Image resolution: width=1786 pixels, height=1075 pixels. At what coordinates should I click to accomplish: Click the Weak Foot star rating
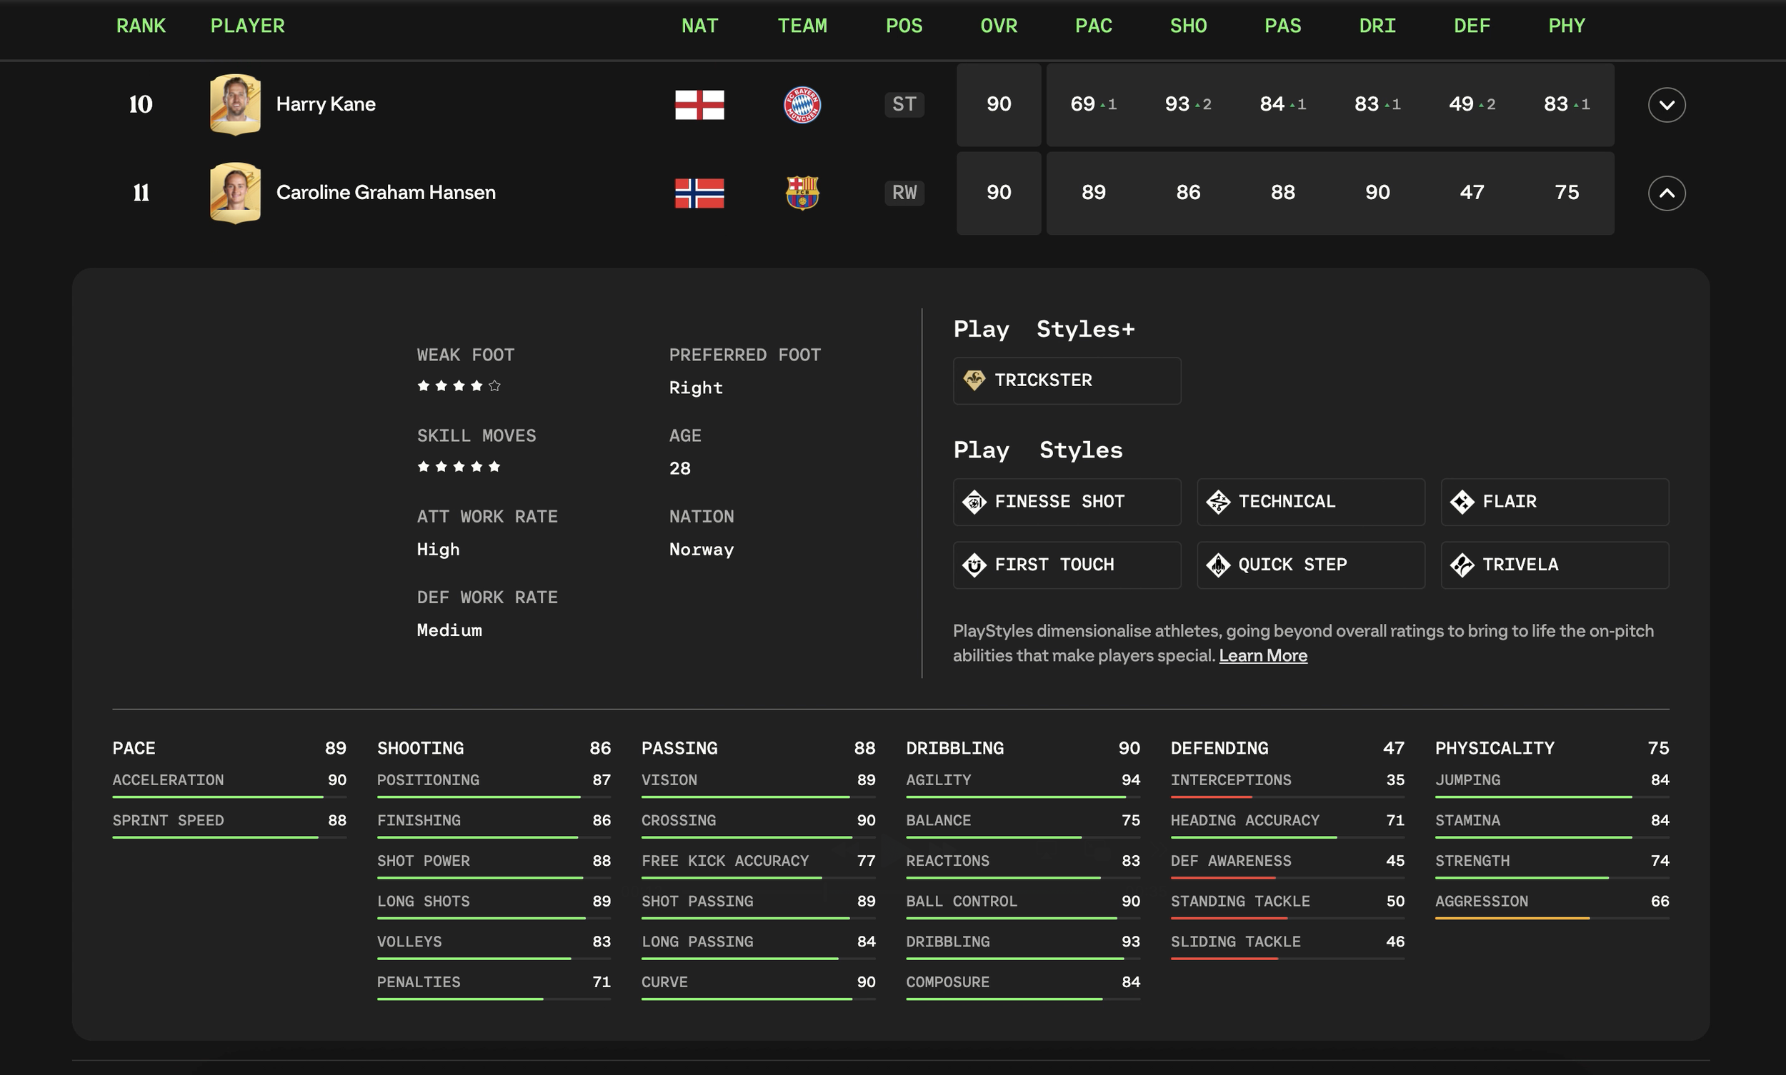click(x=459, y=386)
